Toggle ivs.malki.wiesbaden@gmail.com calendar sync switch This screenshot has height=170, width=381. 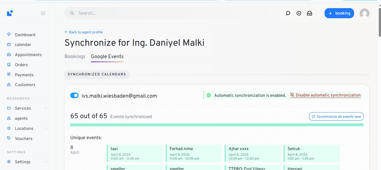pyautogui.click(x=74, y=96)
